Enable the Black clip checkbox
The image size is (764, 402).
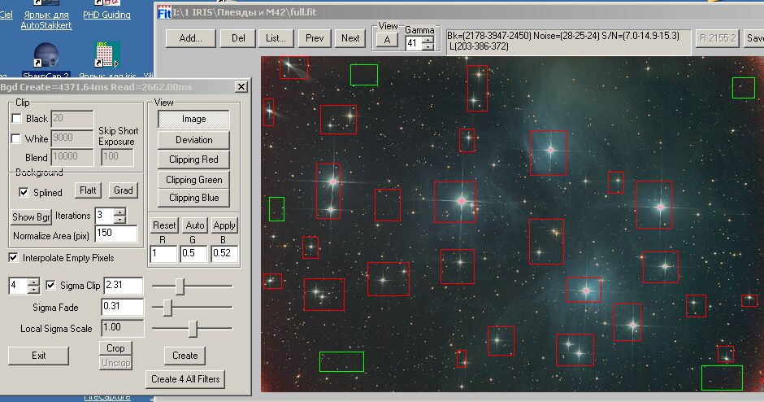pyautogui.click(x=17, y=119)
